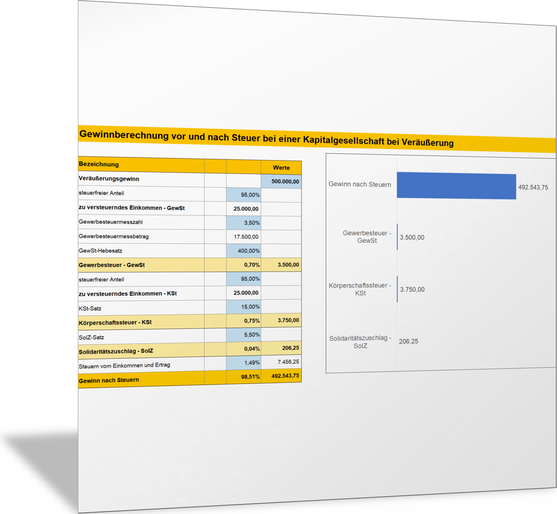Click the 7.456,25 total tax value

(281, 362)
